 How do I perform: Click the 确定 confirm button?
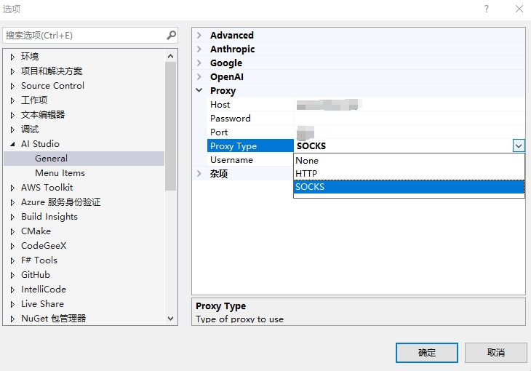tap(427, 352)
